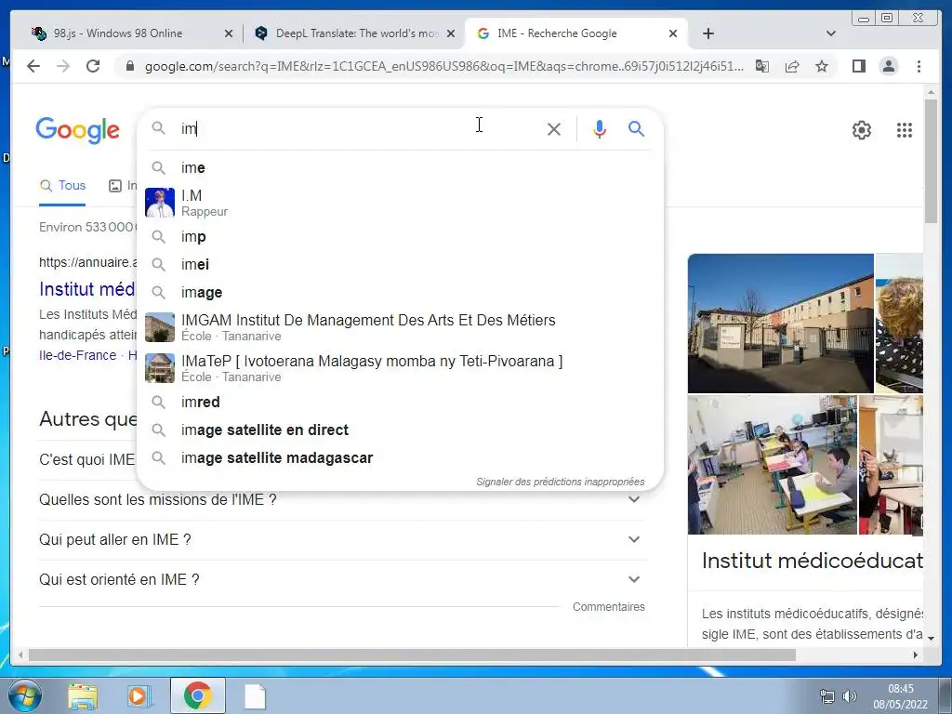
Task: Choose the 'image' suggestion
Action: tap(400, 293)
